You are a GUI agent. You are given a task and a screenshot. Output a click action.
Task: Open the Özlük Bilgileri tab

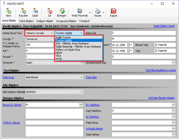(26, 21)
